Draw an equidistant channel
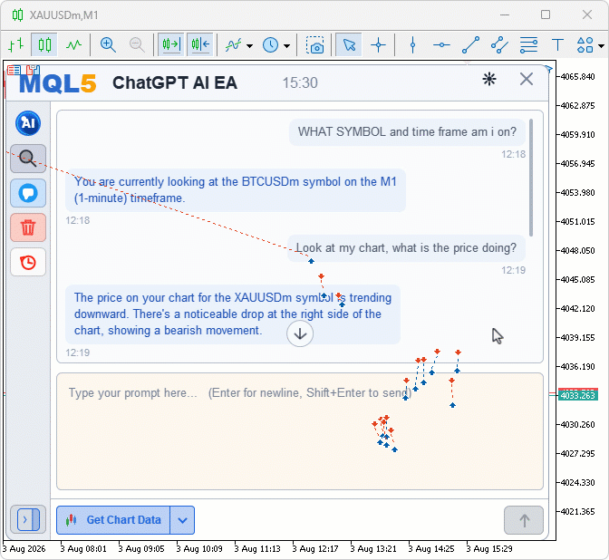 (x=499, y=45)
